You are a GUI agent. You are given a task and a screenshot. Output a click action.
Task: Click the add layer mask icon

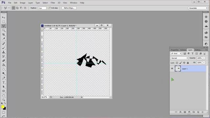coord(185,112)
